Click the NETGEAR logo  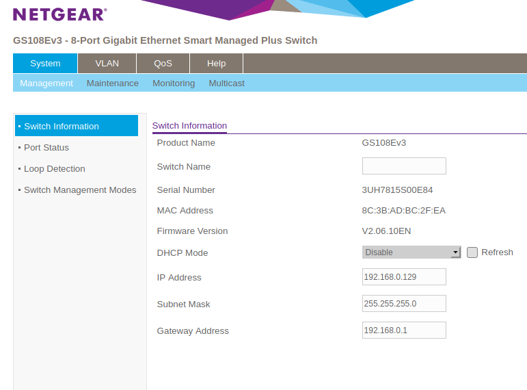pos(59,14)
